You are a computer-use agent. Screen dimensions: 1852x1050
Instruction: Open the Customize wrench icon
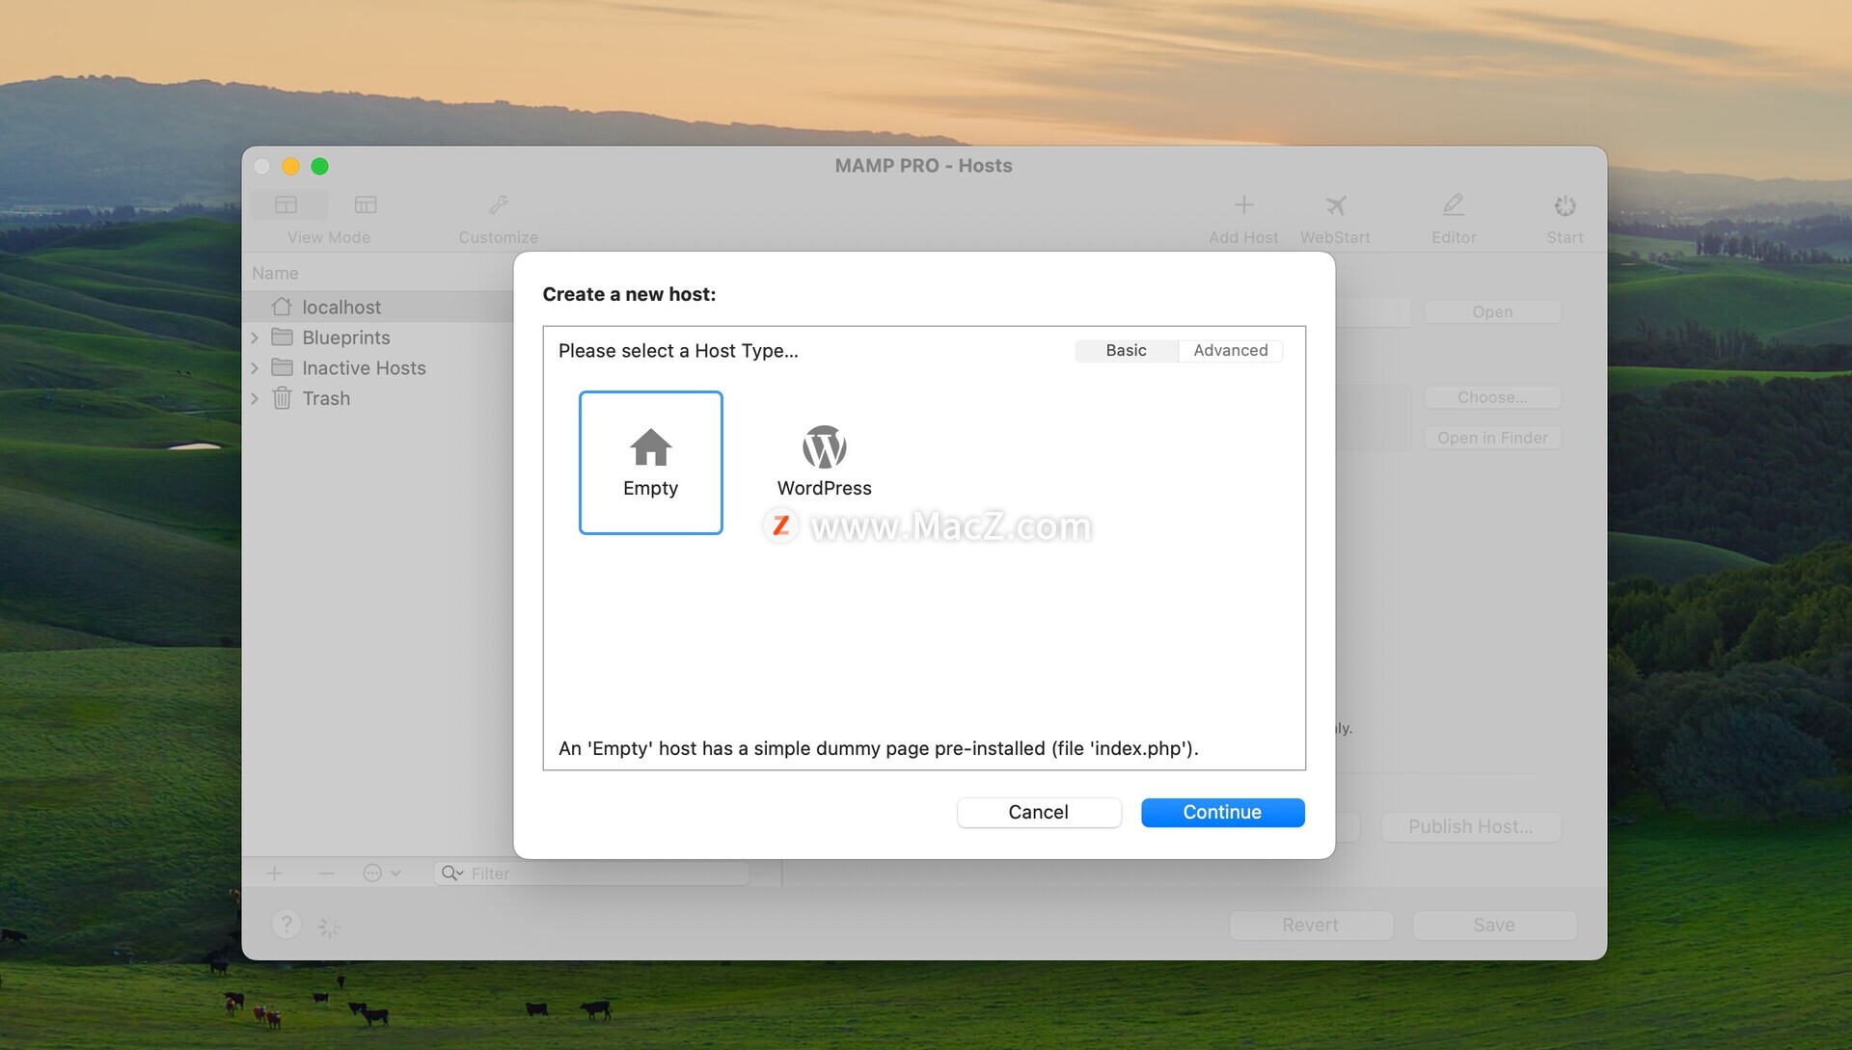(498, 205)
